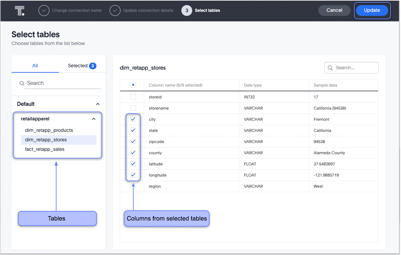The height and width of the screenshot is (255, 401).
Task: Switch to the All tab
Action: (35, 66)
